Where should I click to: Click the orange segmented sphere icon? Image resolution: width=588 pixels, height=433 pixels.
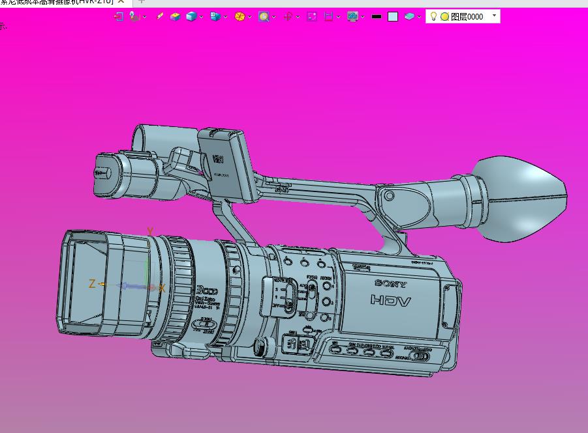[x=240, y=16]
